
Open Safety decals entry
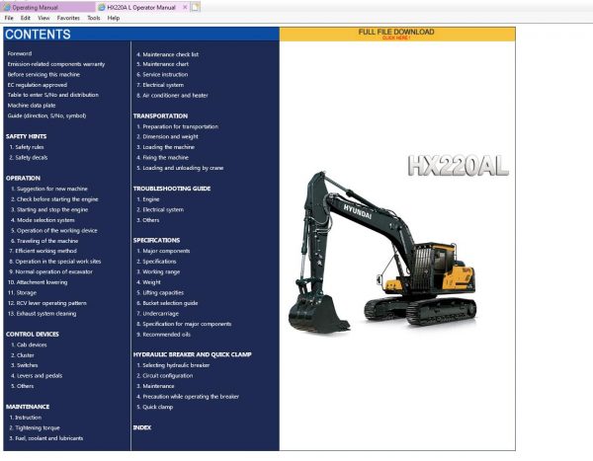pyautogui.click(x=29, y=158)
